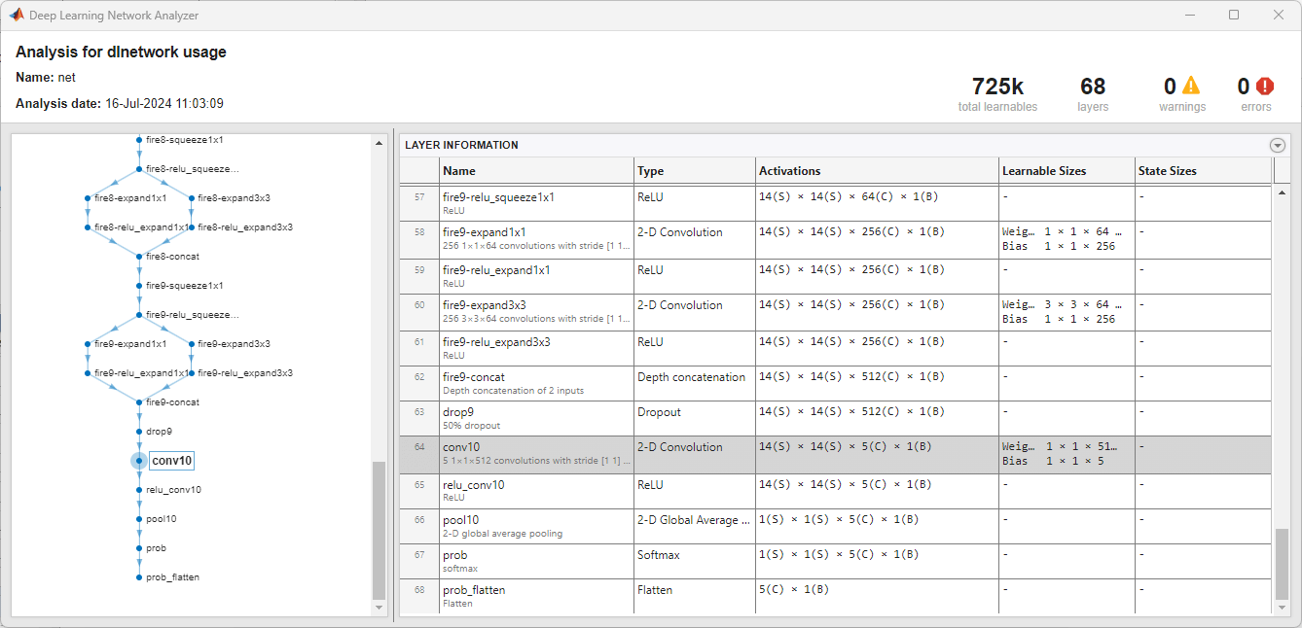Select the prob_flatten graph node

(139, 577)
